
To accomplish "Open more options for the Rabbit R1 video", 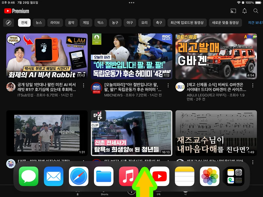I will [84, 85].
